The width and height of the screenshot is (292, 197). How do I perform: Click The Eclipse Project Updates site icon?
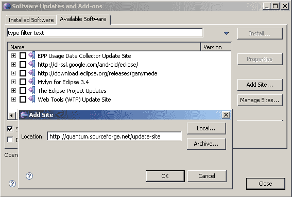(x=31, y=90)
